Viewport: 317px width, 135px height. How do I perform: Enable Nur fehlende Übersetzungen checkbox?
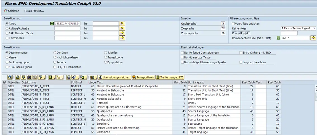coord(182,53)
